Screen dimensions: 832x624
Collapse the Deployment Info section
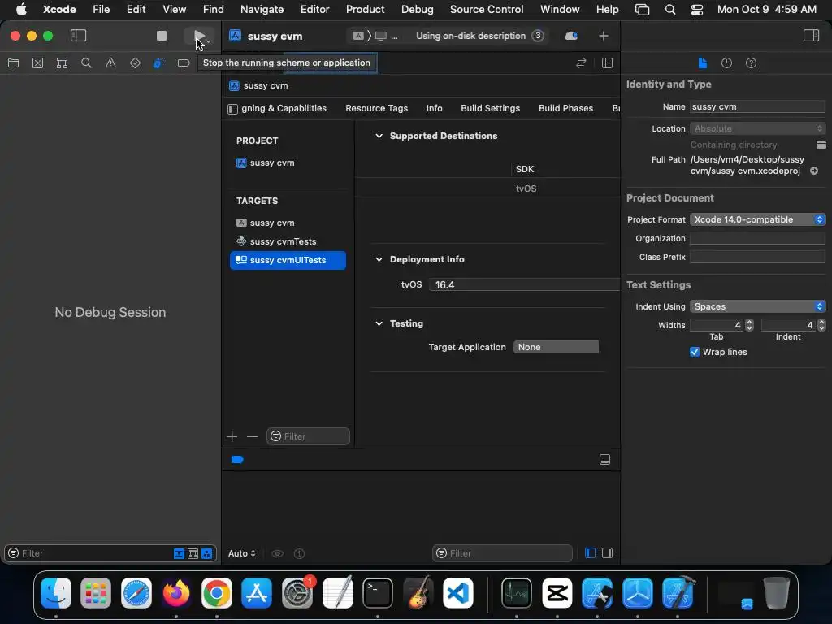point(379,259)
